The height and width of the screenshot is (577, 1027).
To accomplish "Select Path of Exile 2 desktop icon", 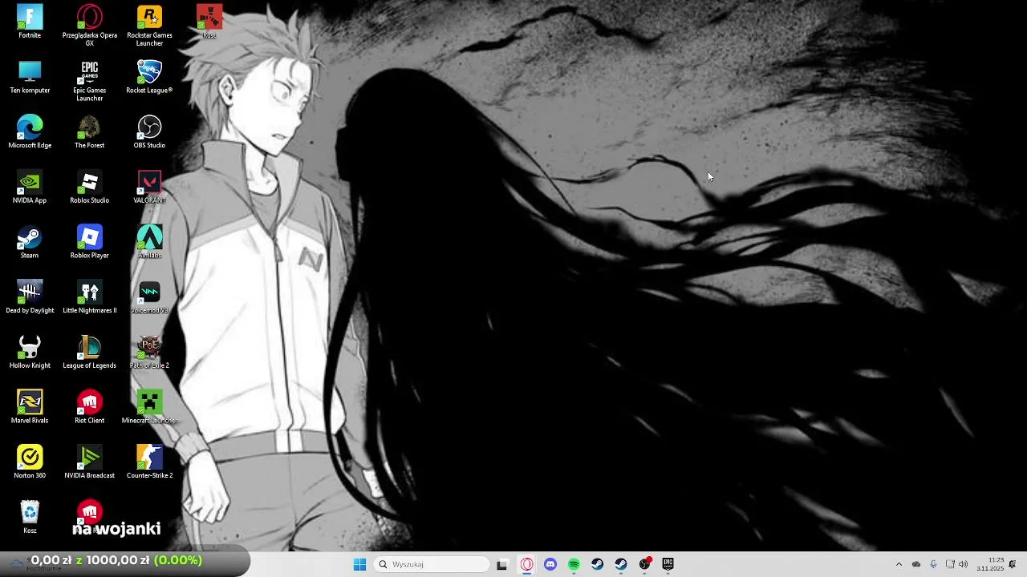I will [x=149, y=352].
